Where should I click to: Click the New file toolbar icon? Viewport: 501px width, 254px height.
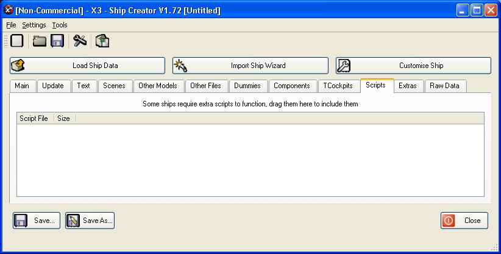click(17, 41)
